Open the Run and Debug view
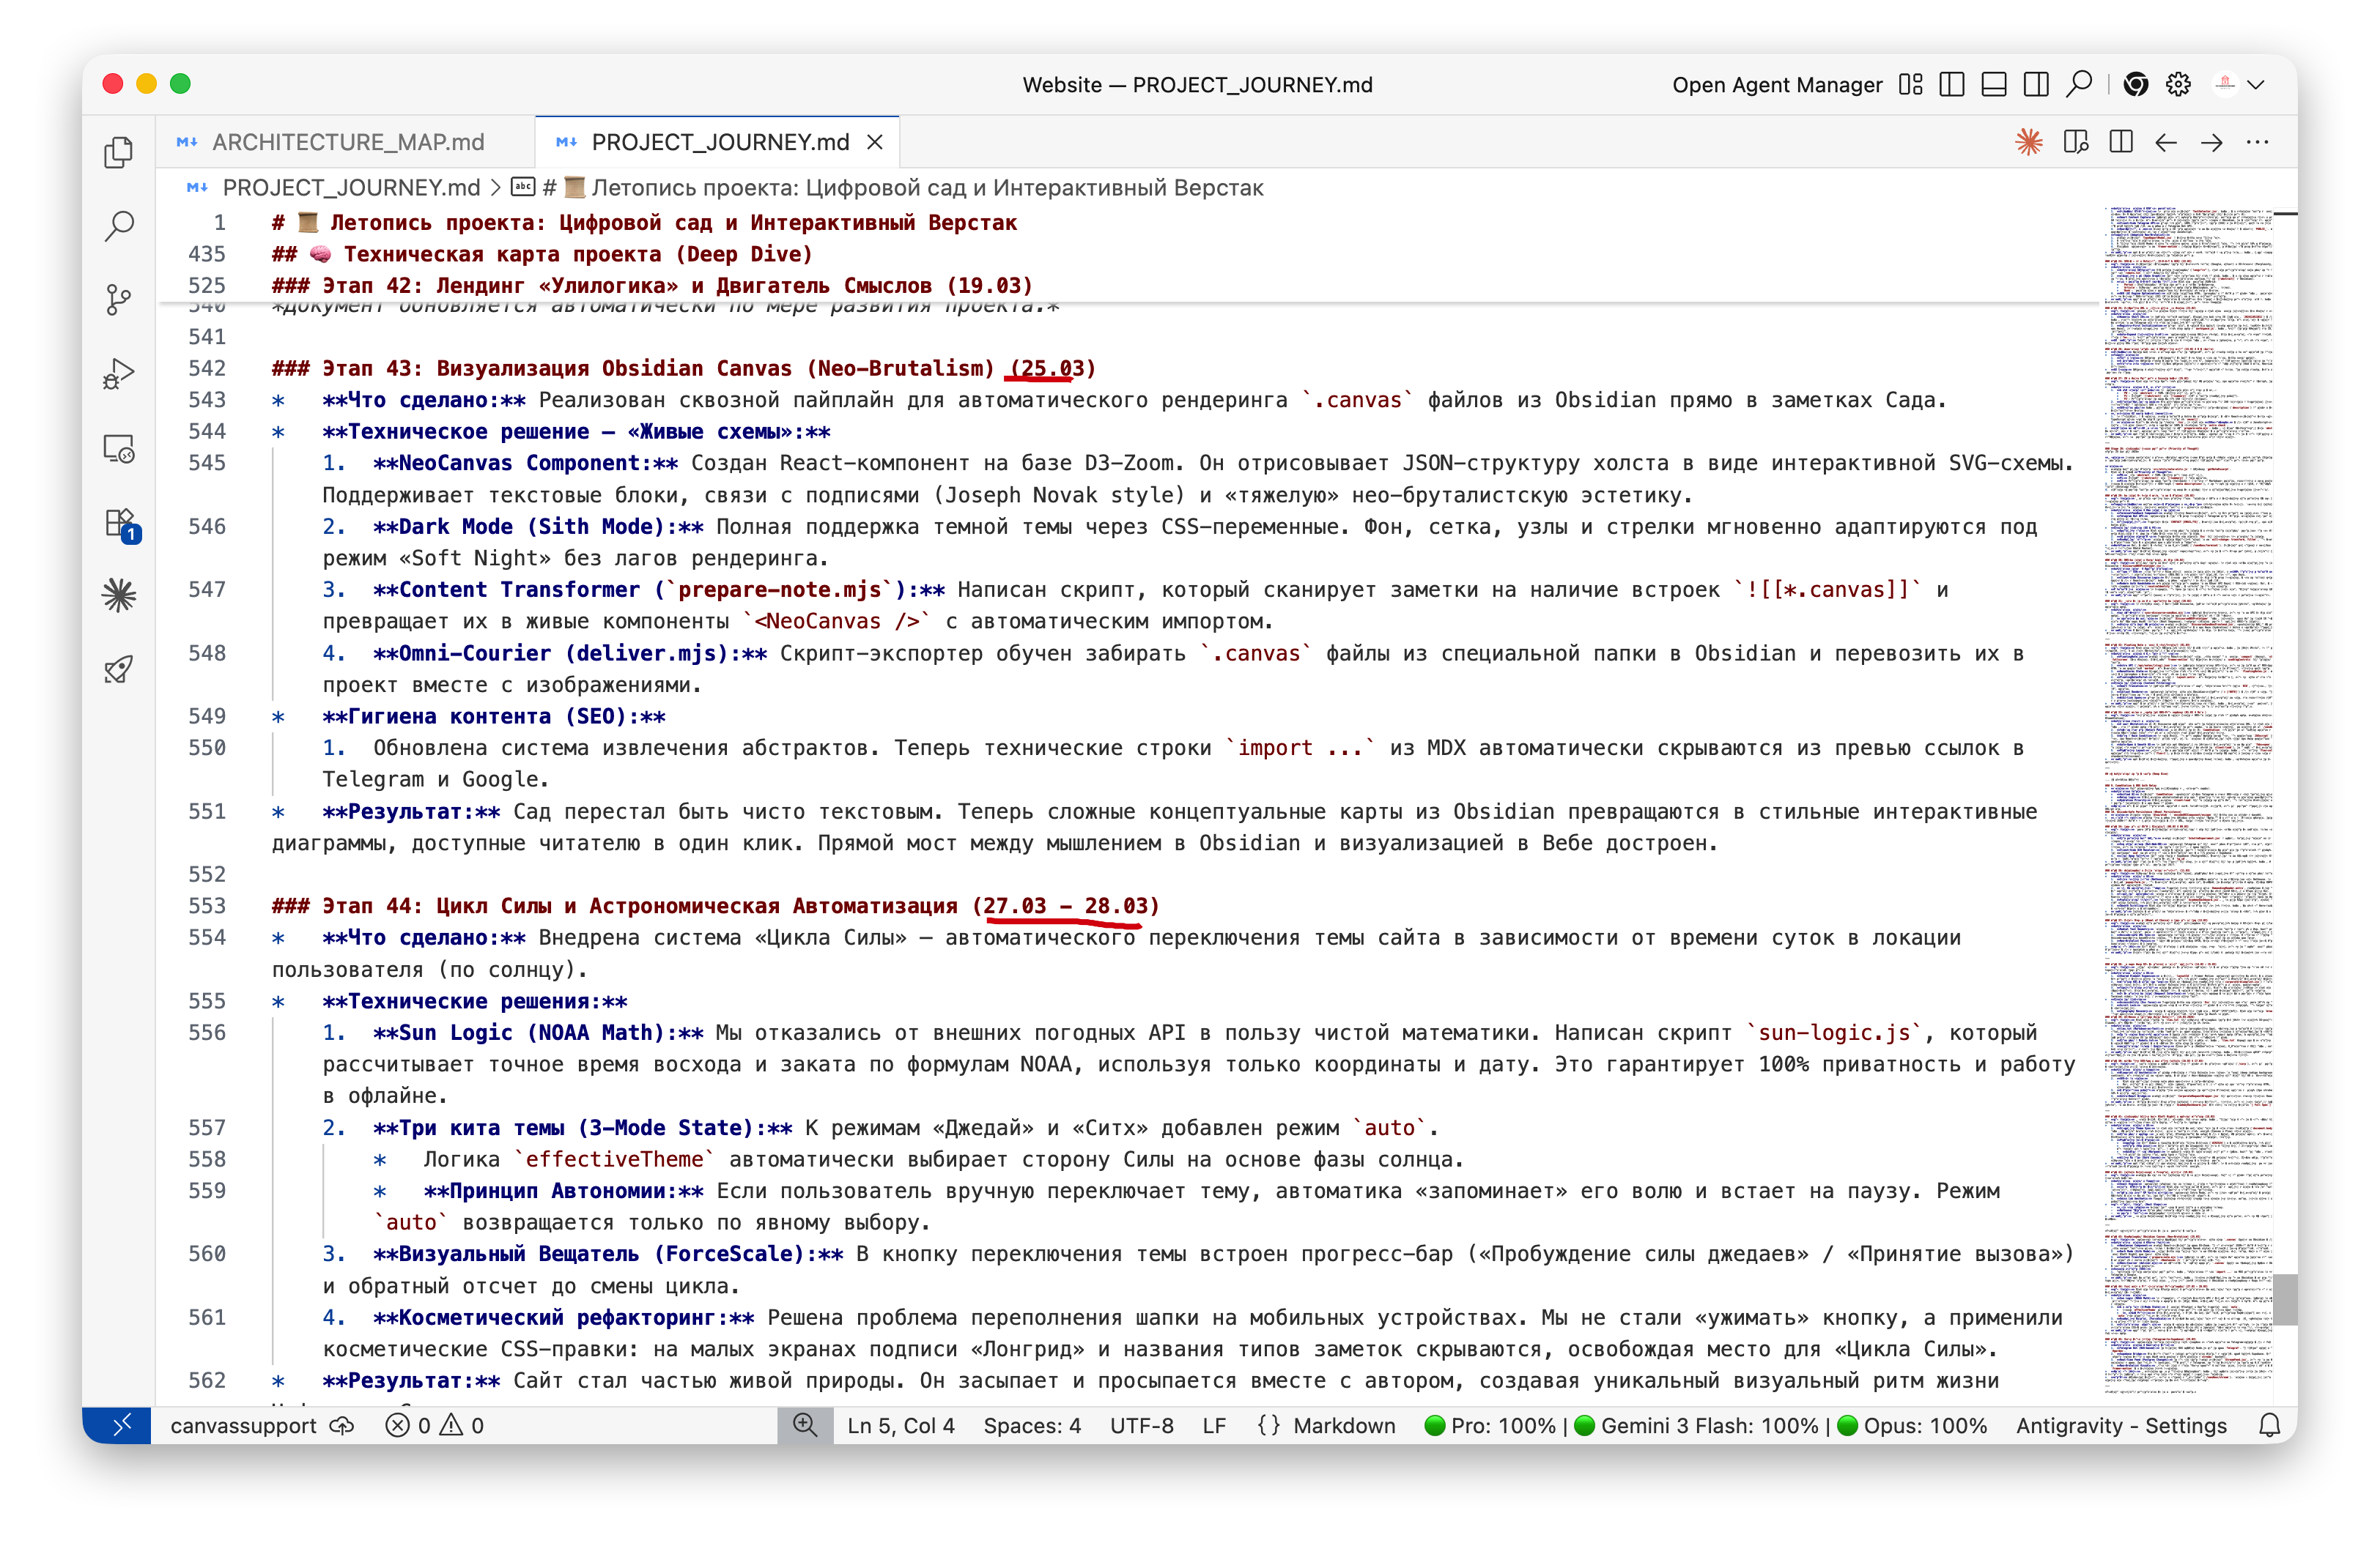Image resolution: width=2380 pixels, height=1554 pixels. coord(119,373)
